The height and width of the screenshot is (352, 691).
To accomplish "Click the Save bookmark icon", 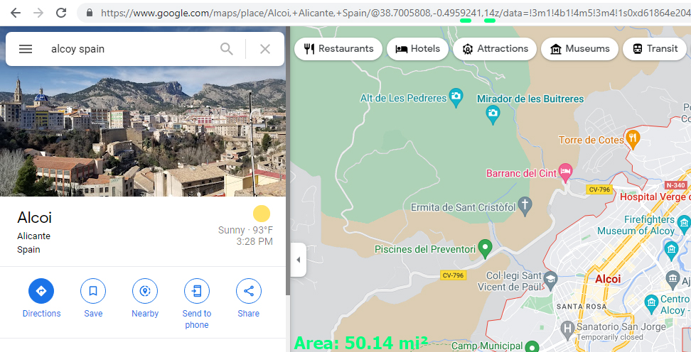I will pos(93,291).
